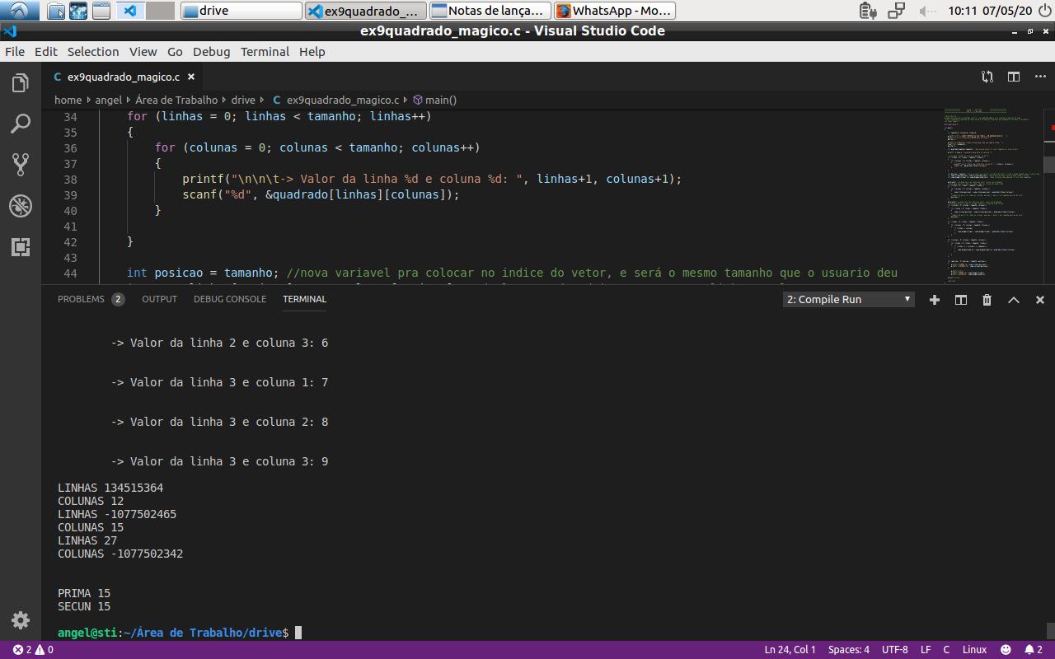
Task: Open the window menu VS Code logo in title bar
Action: click(x=9, y=31)
